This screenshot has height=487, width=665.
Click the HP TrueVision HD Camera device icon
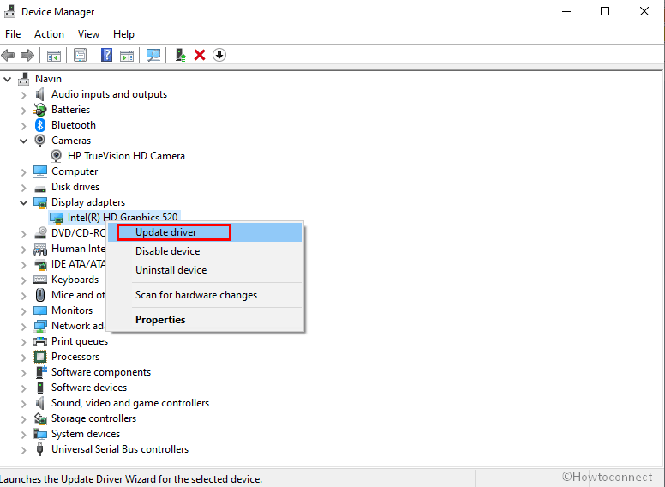point(56,156)
